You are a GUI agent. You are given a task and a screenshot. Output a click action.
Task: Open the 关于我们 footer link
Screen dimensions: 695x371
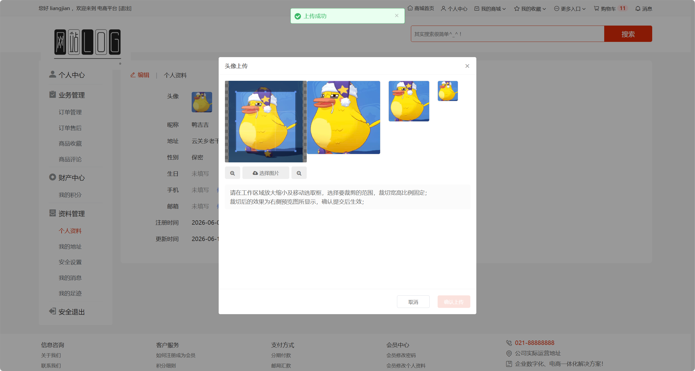pyautogui.click(x=51, y=355)
